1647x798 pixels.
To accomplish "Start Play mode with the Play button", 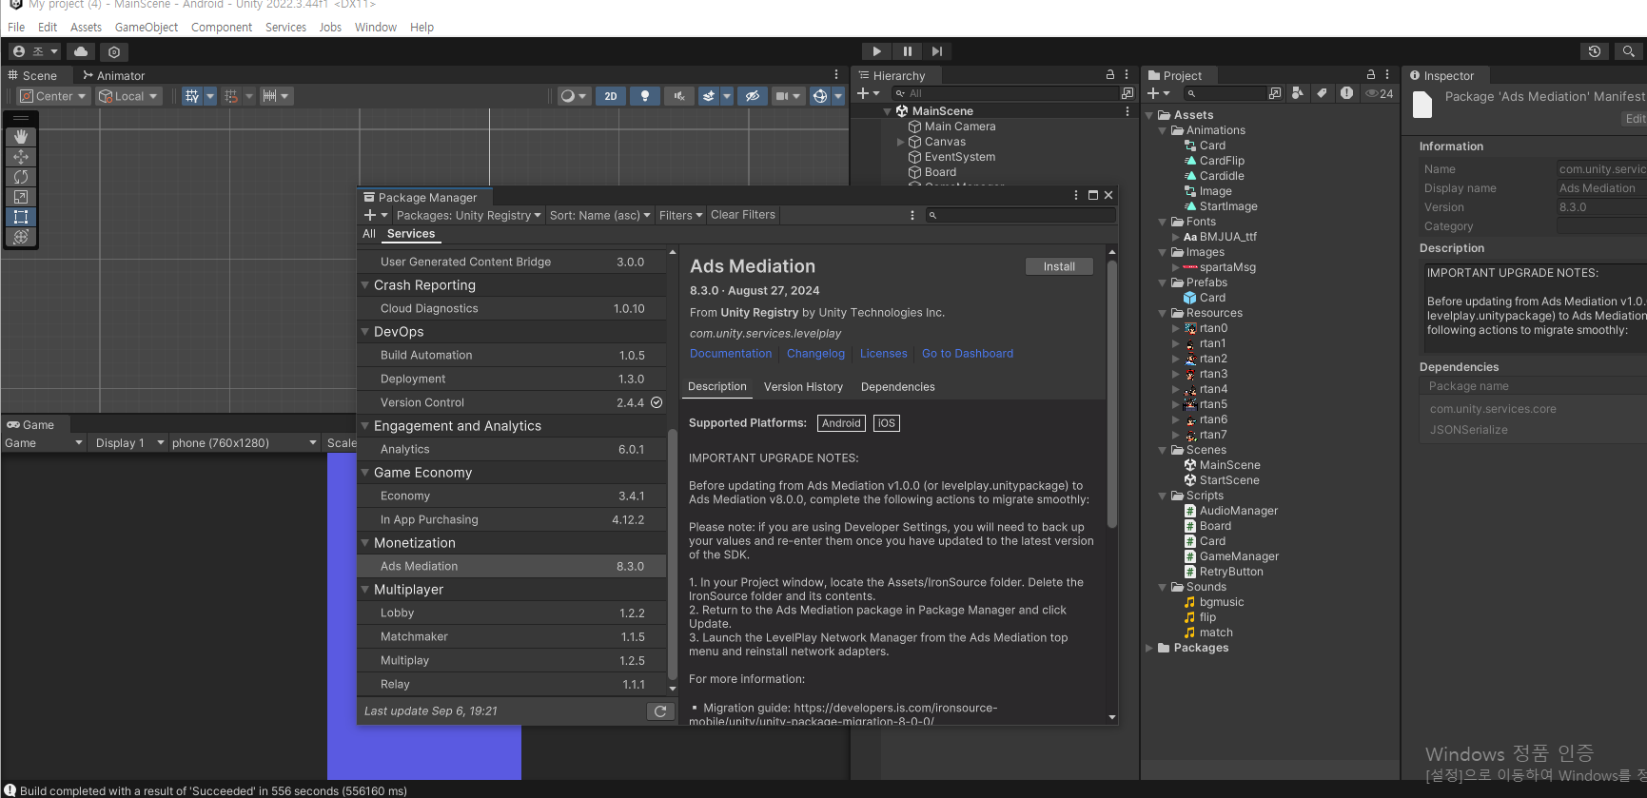I will pyautogui.click(x=876, y=51).
